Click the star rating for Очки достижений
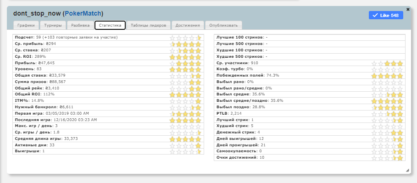The height and width of the screenshot is (183, 417). click(x=387, y=158)
